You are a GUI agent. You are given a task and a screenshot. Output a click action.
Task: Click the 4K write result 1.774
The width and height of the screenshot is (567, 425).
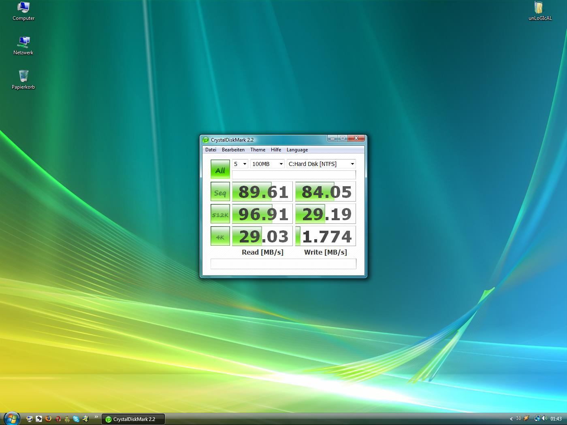(x=326, y=236)
